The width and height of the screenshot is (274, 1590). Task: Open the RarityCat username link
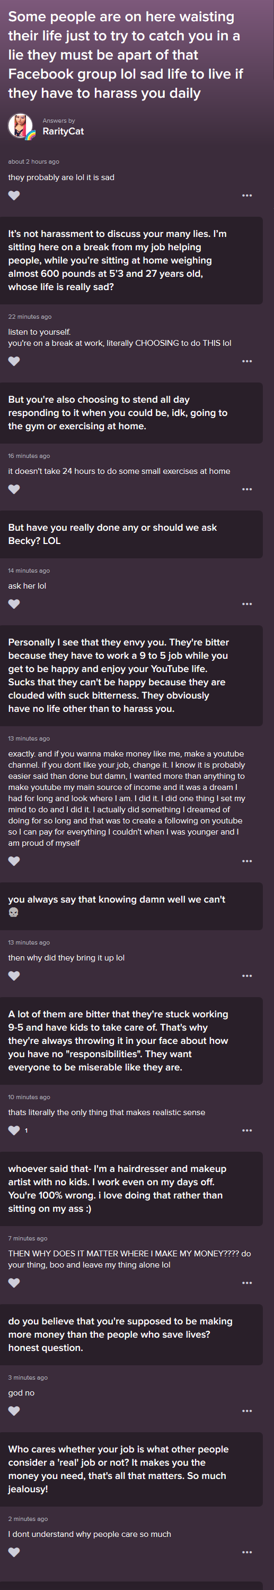pos(63,131)
